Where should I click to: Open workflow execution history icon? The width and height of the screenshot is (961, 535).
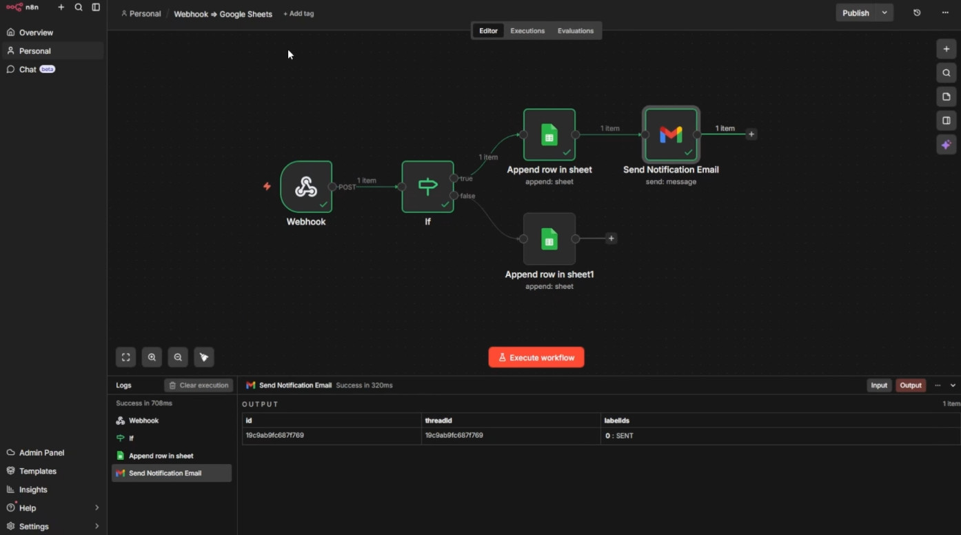coord(917,13)
